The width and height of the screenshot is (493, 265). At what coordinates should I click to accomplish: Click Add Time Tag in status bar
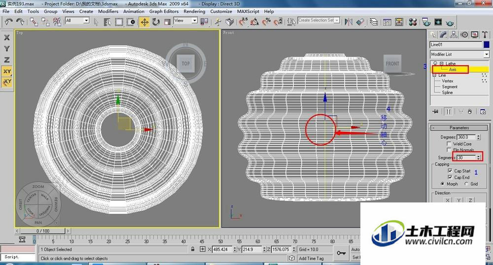coord(311,258)
